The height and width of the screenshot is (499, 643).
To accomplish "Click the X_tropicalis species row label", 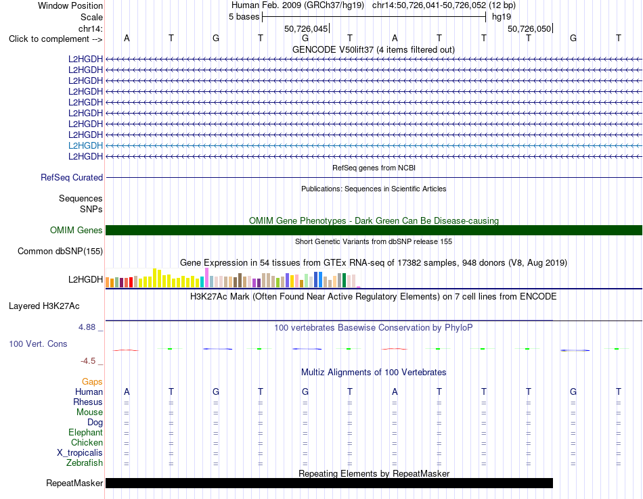I will point(80,453).
